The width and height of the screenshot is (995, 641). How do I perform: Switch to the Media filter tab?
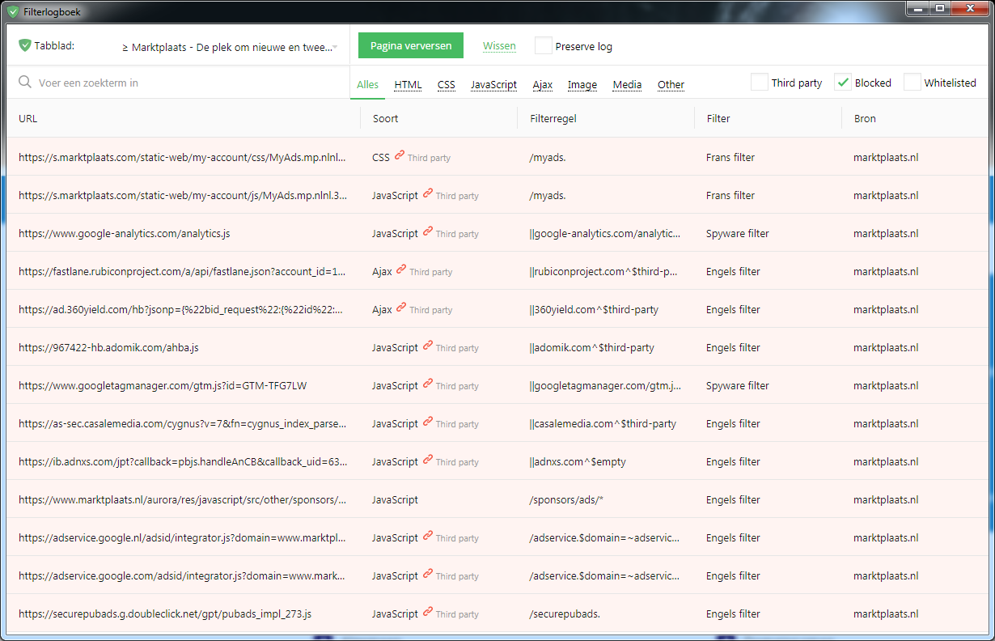coord(627,84)
